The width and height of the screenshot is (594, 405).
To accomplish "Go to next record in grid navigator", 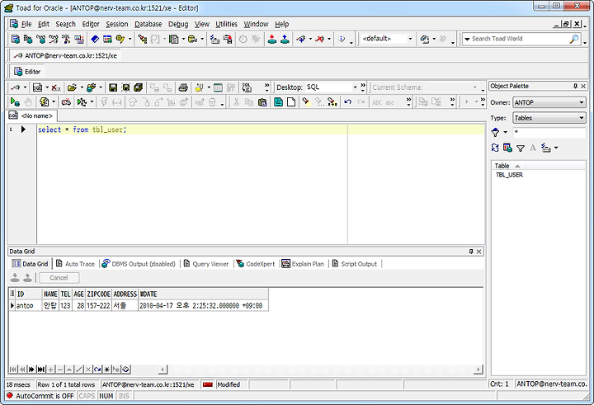I will click(x=31, y=369).
